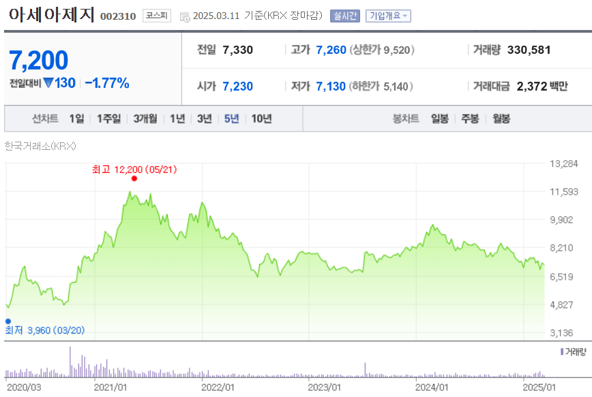The height and width of the screenshot is (397, 592).
Task: Click the 실시간 real-time badge
Action: (344, 16)
